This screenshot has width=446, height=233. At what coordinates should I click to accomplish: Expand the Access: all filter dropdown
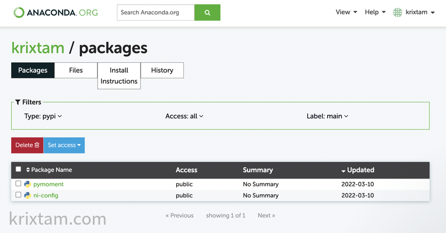(185, 116)
